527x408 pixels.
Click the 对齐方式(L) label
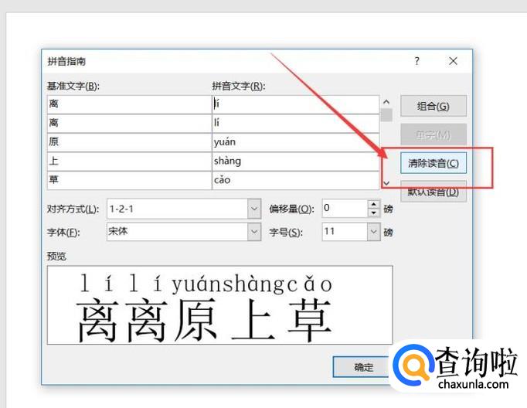pos(73,209)
